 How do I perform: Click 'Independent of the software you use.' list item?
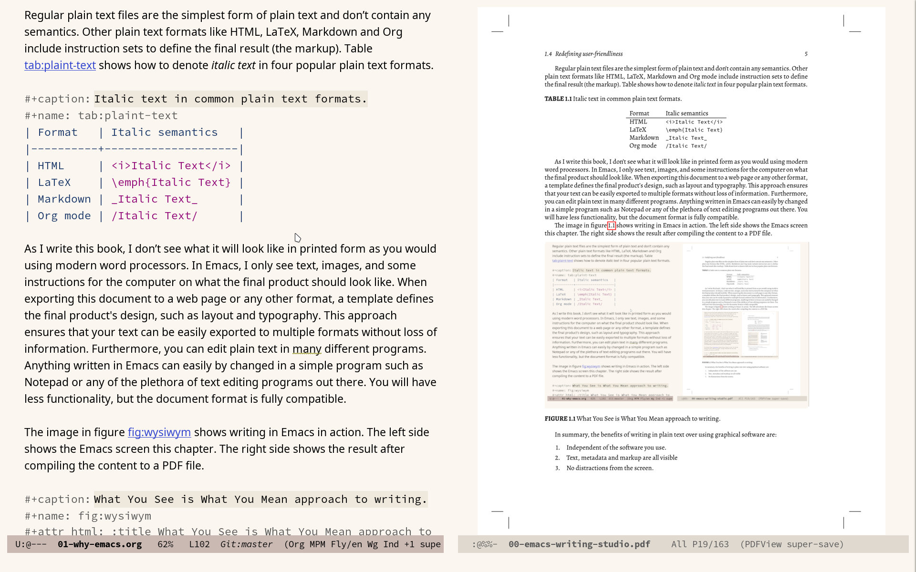[x=616, y=448]
